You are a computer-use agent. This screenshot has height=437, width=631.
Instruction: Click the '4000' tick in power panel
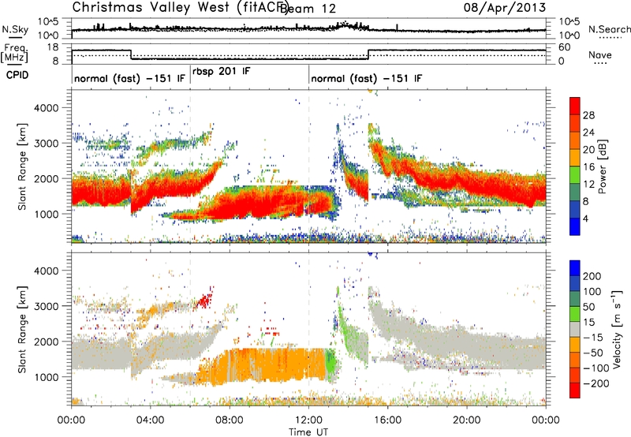pyautogui.click(x=47, y=108)
